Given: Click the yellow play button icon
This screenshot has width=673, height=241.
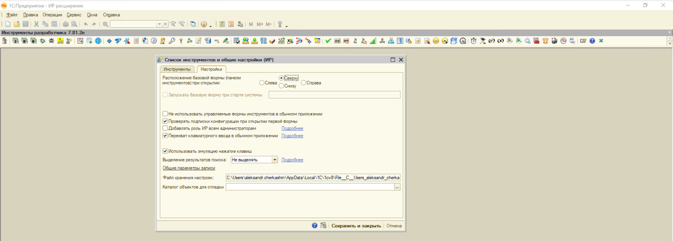Looking at the screenshot, I should pyautogui.click(x=436, y=41).
